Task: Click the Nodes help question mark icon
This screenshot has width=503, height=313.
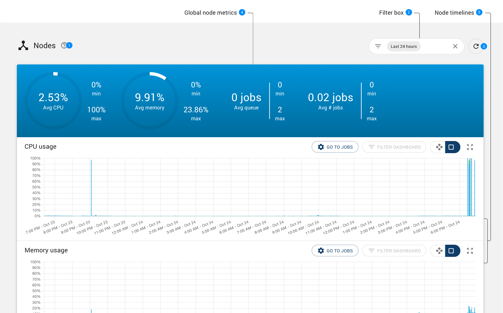Action: point(64,45)
